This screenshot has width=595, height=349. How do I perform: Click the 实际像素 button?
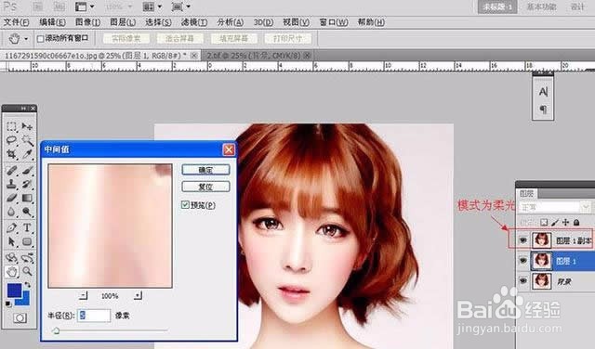pos(126,39)
